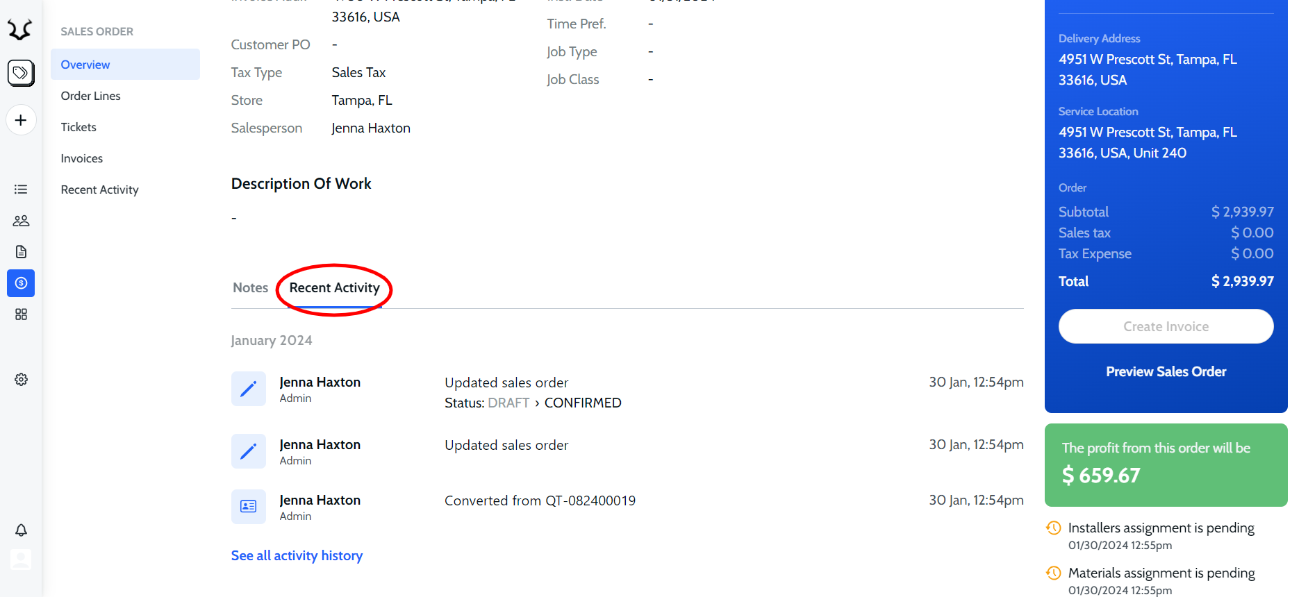Image resolution: width=1308 pixels, height=597 pixels.
Task: Open See all activity history link
Action: [x=297, y=556]
